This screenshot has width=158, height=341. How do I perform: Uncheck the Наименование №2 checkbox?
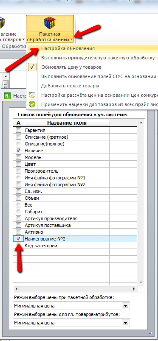[x=19, y=239]
